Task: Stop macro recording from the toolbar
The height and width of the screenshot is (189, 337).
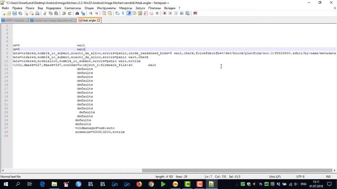Action: (x=170, y=13)
